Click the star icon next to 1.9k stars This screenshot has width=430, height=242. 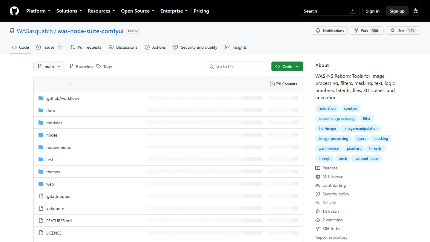pyautogui.click(x=318, y=212)
